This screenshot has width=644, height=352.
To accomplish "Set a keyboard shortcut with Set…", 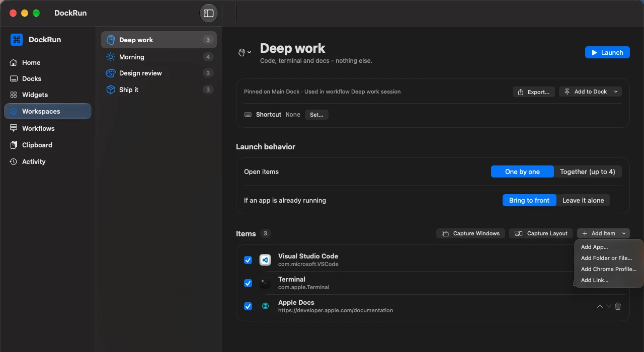I will pos(316,115).
